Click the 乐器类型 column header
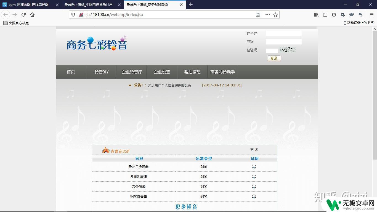Screen dimensions: 377x212 pos(204,158)
